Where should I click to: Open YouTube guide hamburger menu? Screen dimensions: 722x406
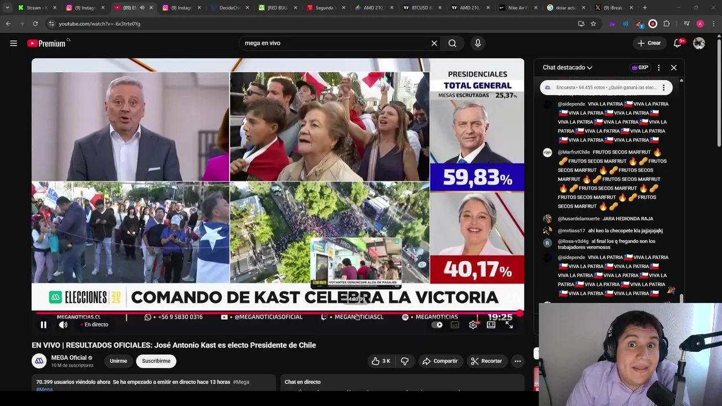coord(14,43)
